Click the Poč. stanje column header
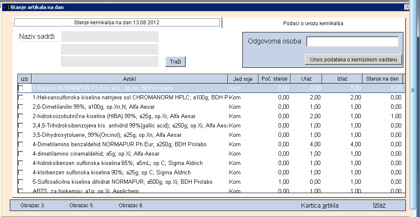The image size is (420, 217). (x=274, y=79)
